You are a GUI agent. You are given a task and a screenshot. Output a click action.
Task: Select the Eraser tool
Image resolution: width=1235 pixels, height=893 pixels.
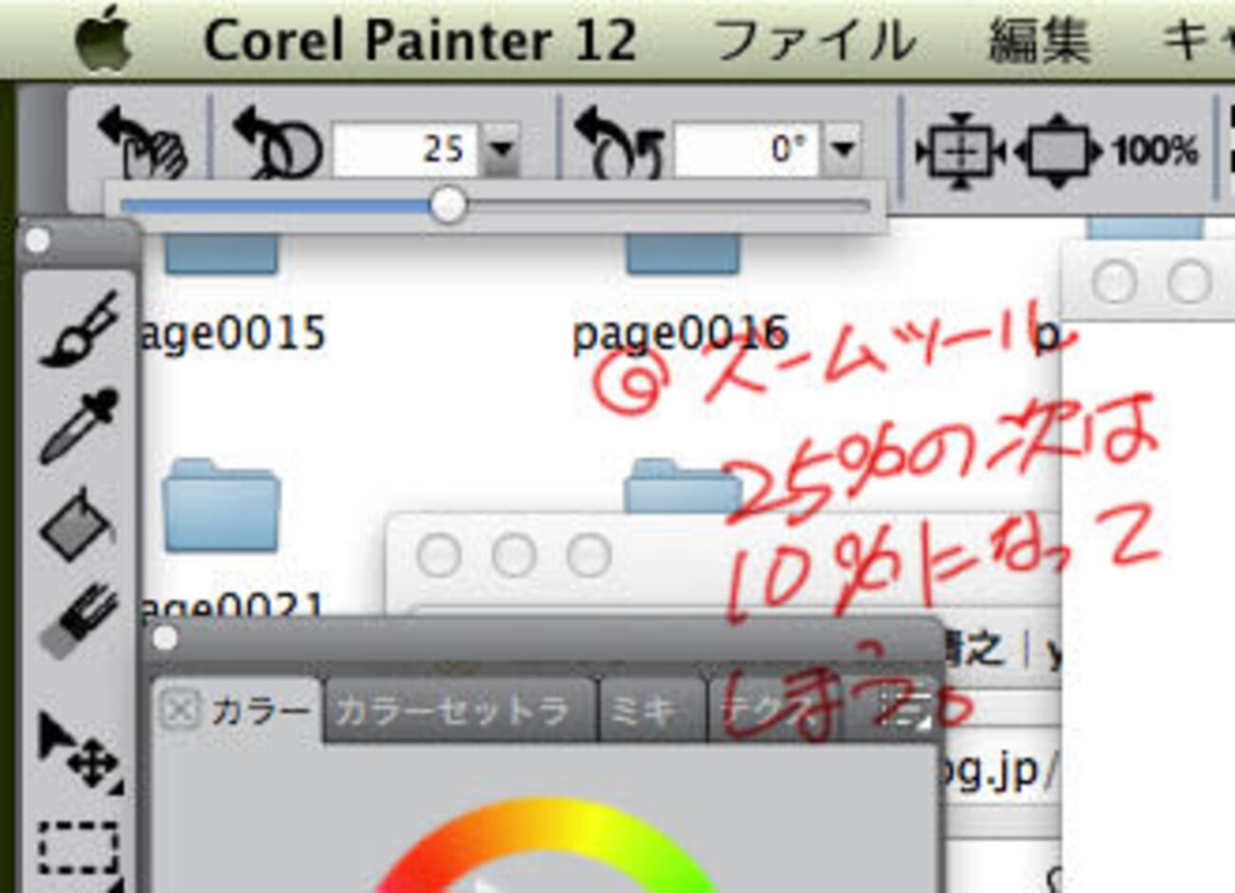(80, 619)
